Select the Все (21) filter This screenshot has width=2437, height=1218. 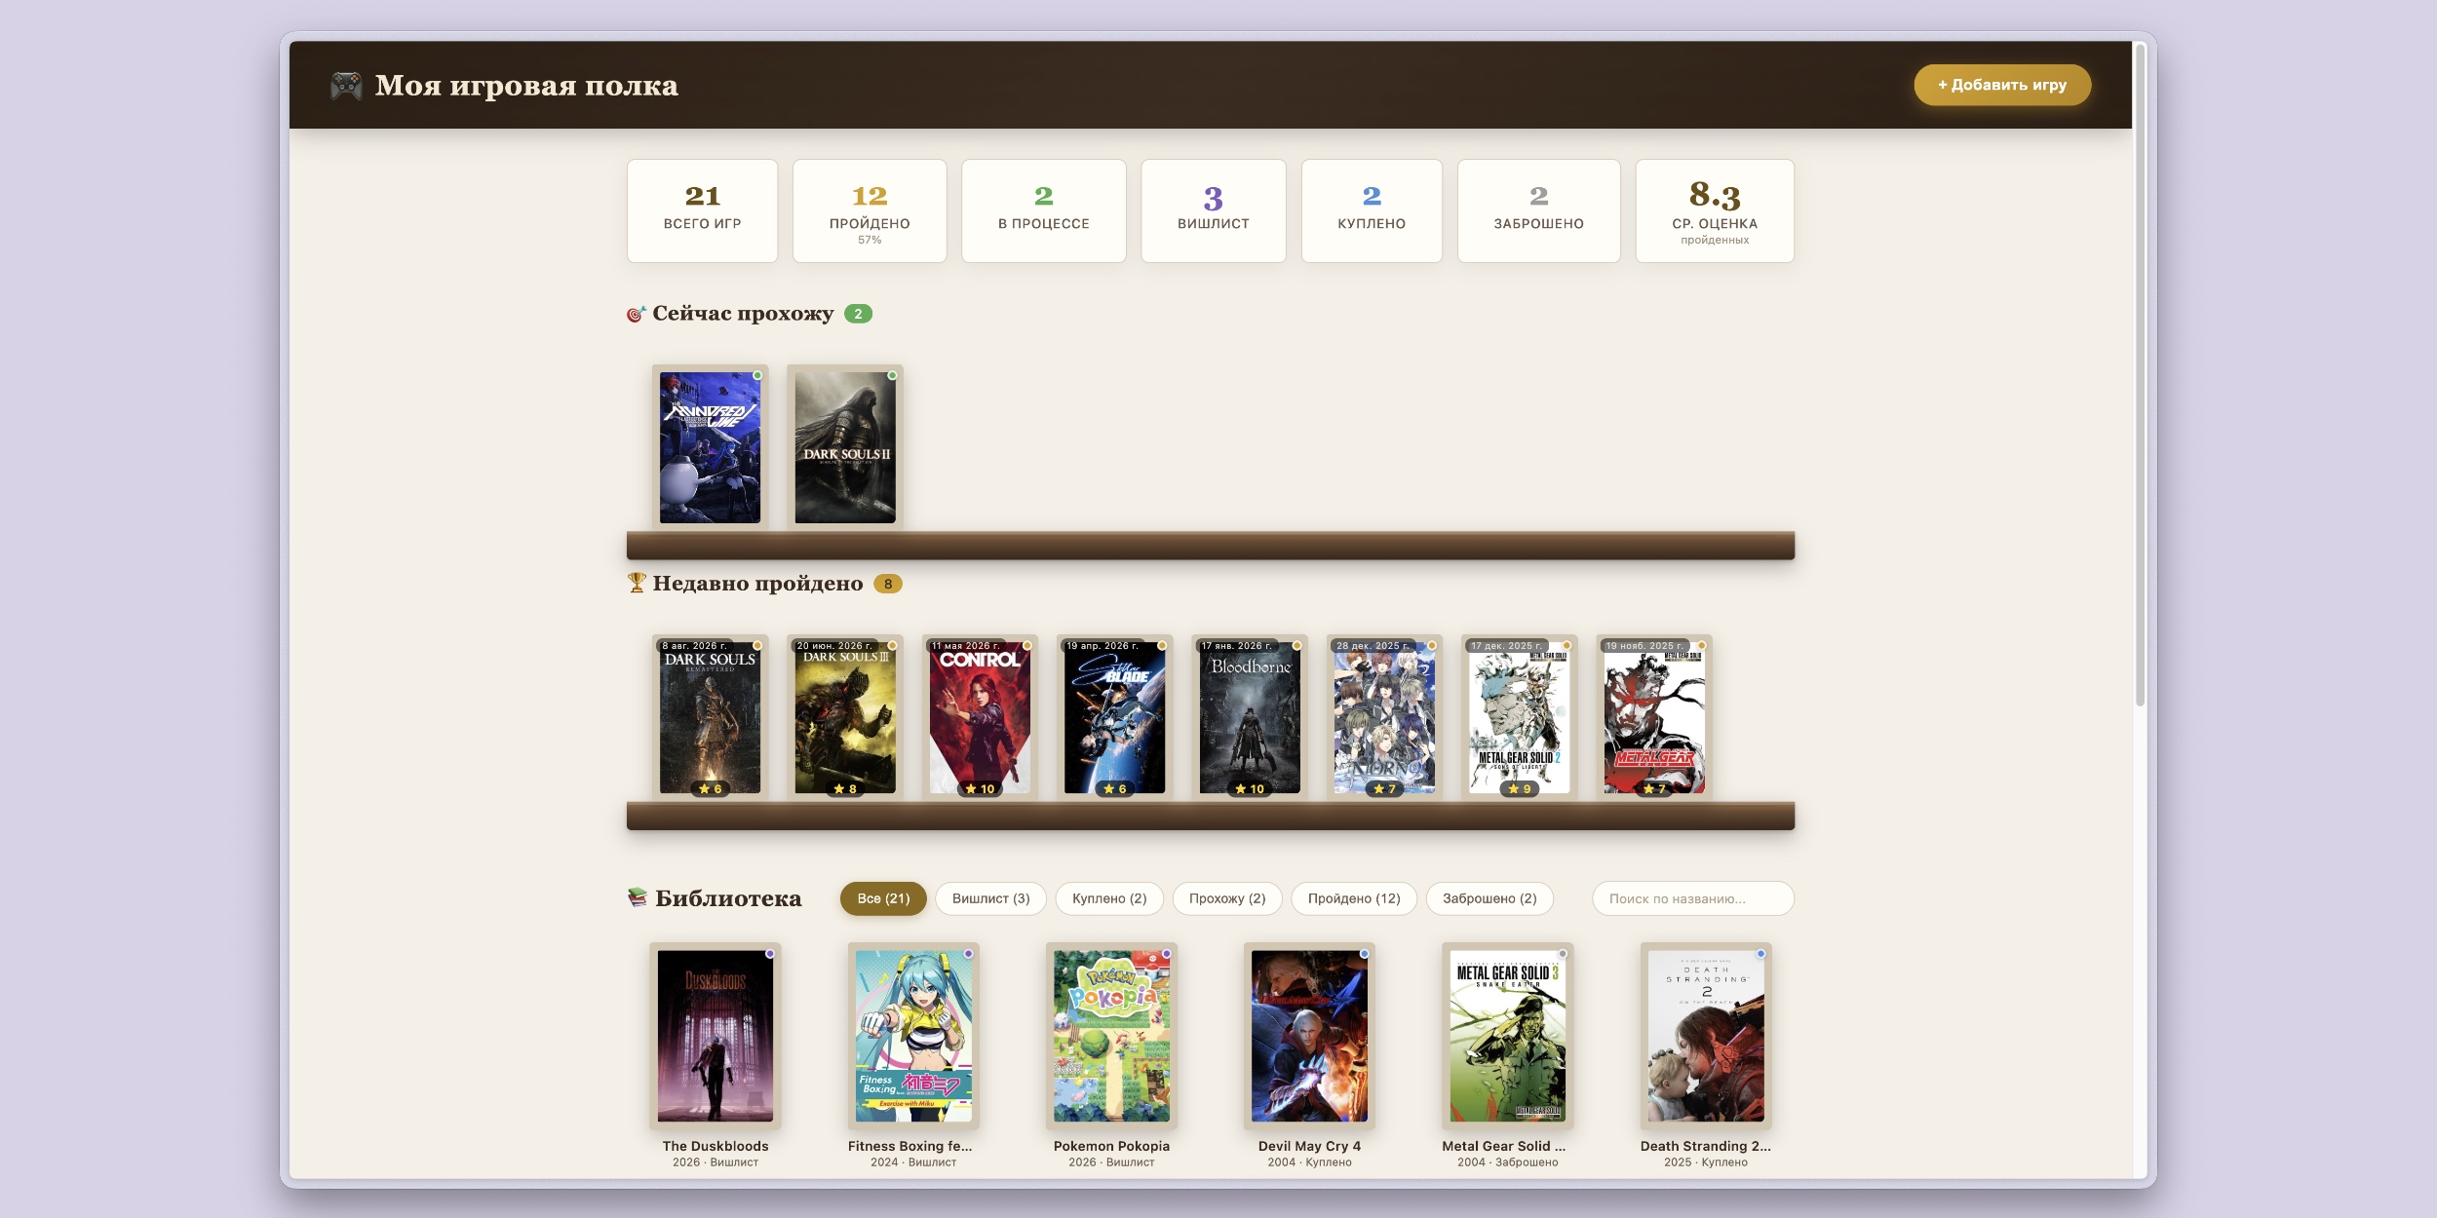coord(883,898)
